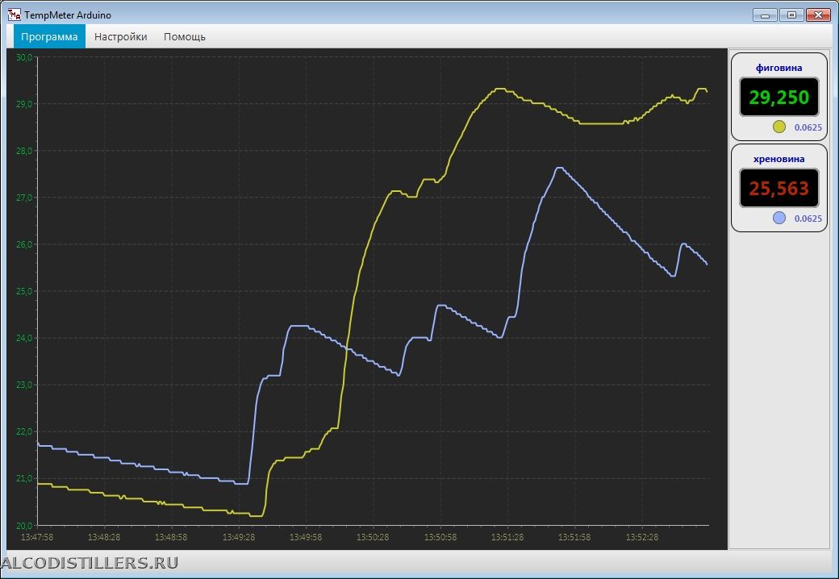Click the 27,0 temperature axis label
839x579 pixels.
pyautogui.click(x=25, y=198)
